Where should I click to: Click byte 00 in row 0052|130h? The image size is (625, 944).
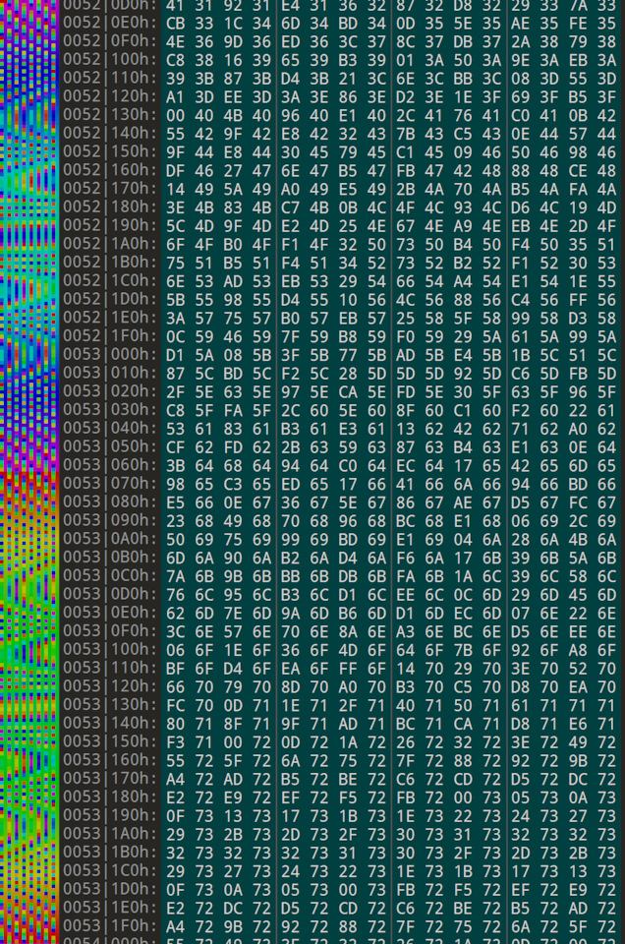pyautogui.click(x=175, y=116)
